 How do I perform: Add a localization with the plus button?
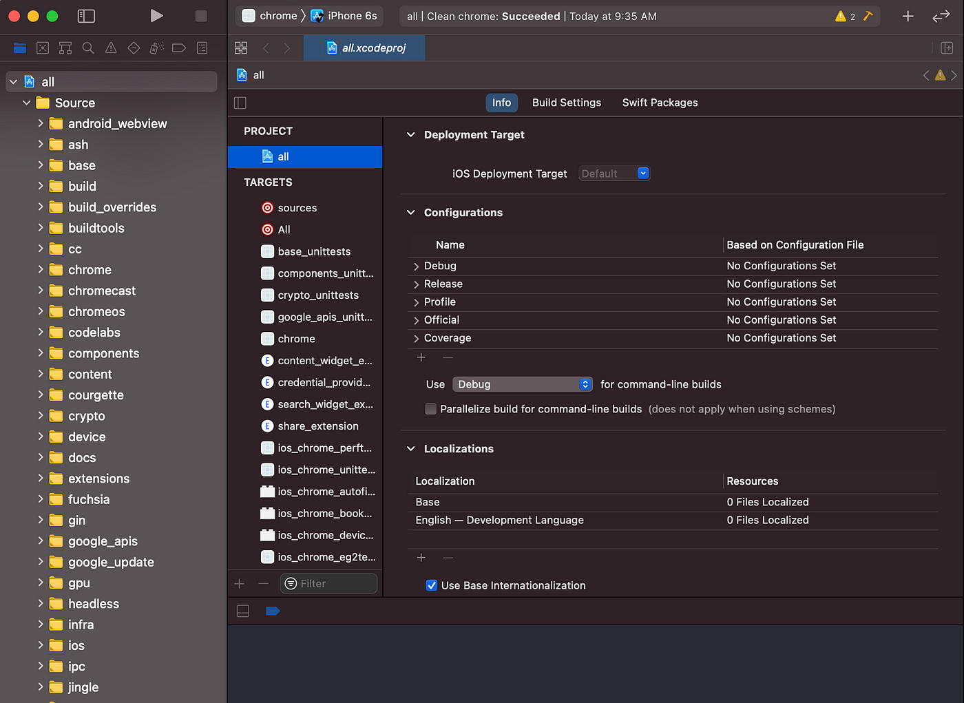click(421, 558)
